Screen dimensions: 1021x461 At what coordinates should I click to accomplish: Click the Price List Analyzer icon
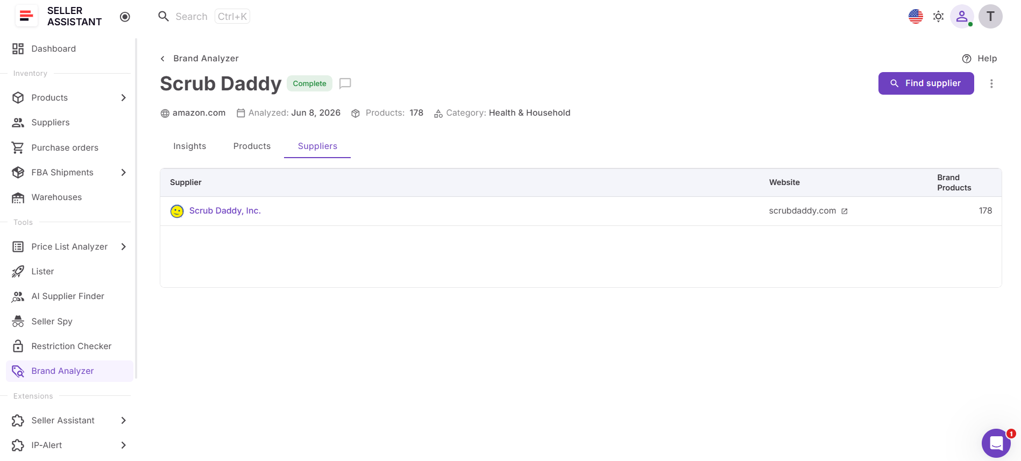pos(18,247)
